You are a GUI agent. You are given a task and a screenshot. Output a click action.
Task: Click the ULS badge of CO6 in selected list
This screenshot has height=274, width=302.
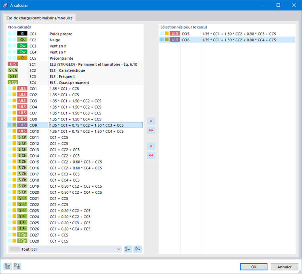click(x=175, y=40)
